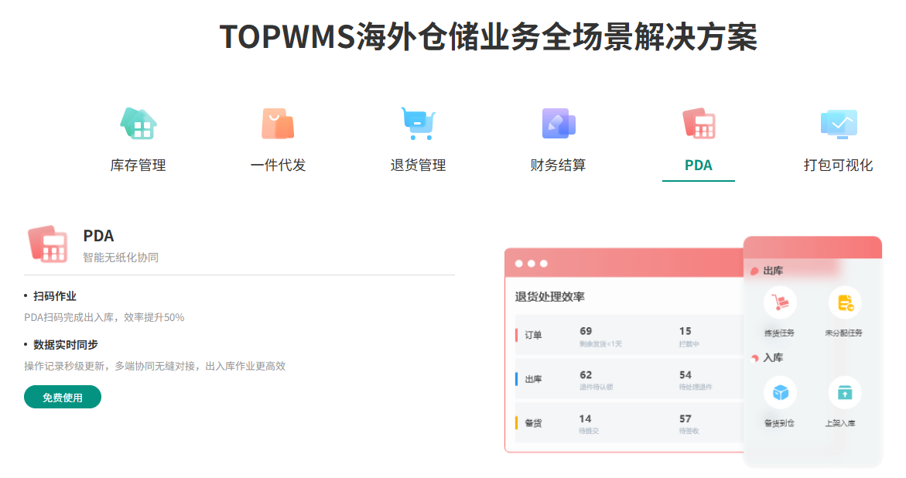Viewport: 906px width, 478px height.
Task: Open the 未分配任务 yellow document icon
Action: [x=844, y=302]
